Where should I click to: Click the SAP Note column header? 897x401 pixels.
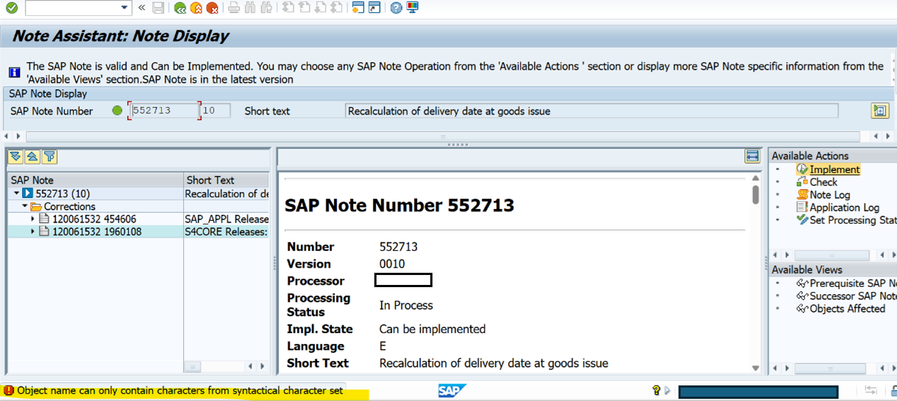tap(95, 180)
